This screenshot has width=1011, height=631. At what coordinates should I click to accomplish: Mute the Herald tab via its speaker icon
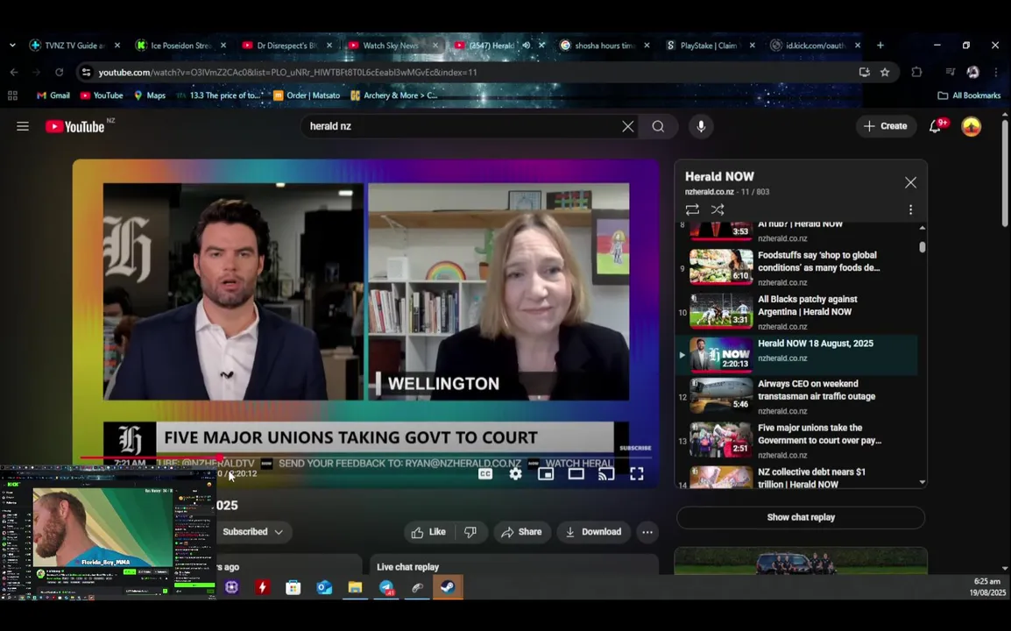click(527, 46)
